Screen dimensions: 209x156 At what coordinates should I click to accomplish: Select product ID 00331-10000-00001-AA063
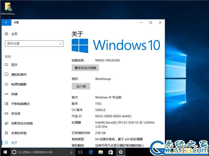(113, 116)
